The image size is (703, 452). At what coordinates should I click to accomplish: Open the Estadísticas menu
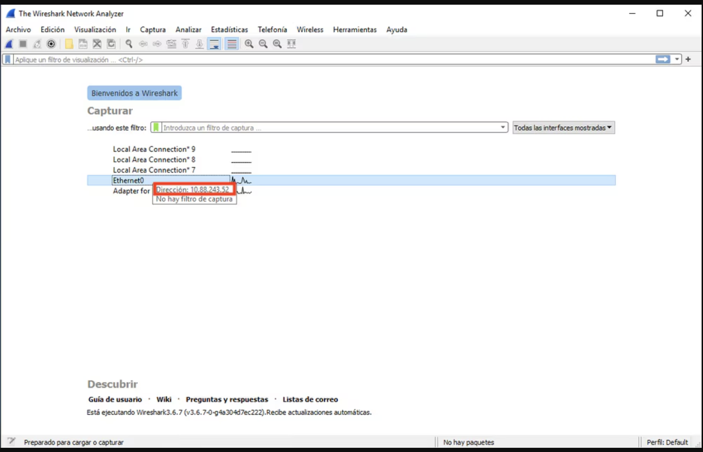[x=229, y=30]
